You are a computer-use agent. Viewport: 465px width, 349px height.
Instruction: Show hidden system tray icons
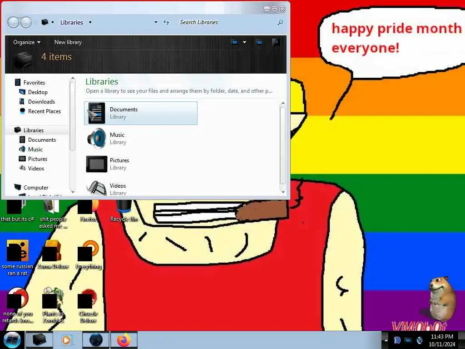tap(386, 340)
